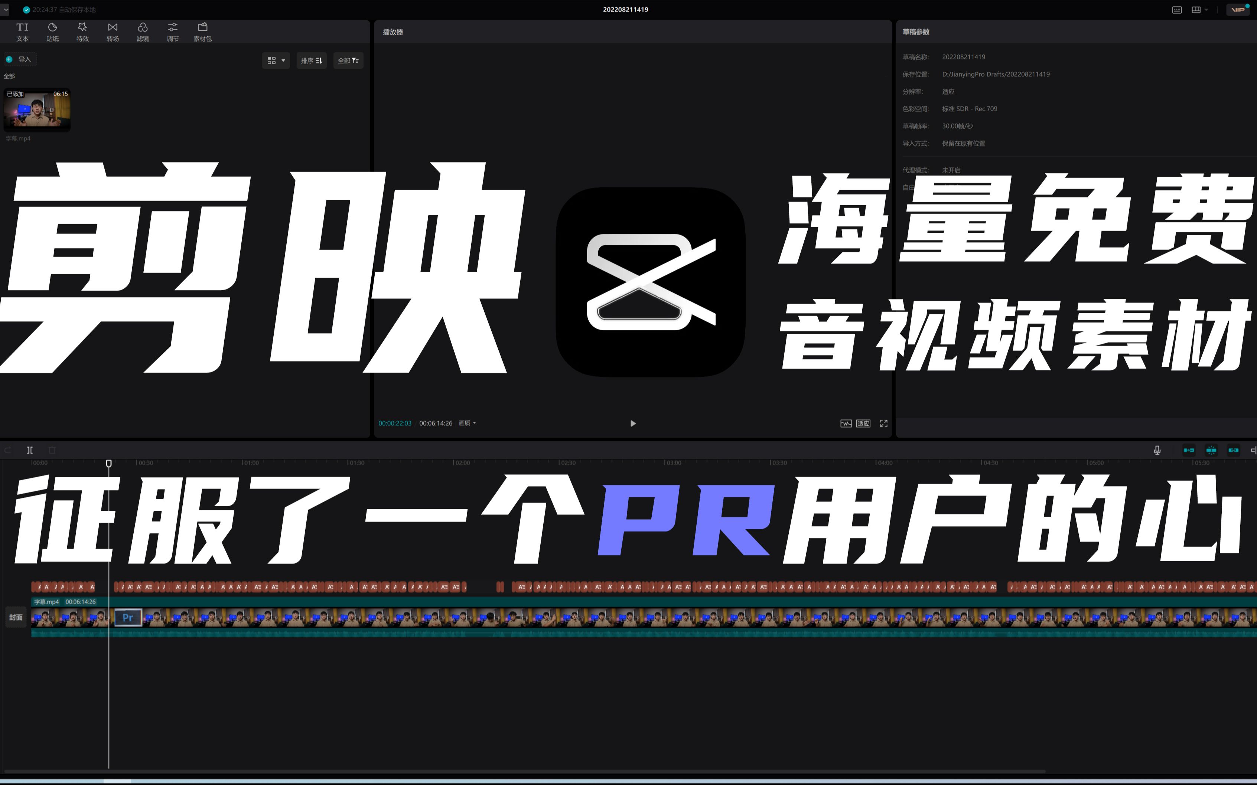The height and width of the screenshot is (785, 1257).
Task: Toggle preview axis icon at toolbar edge
Action: pyautogui.click(x=1253, y=450)
